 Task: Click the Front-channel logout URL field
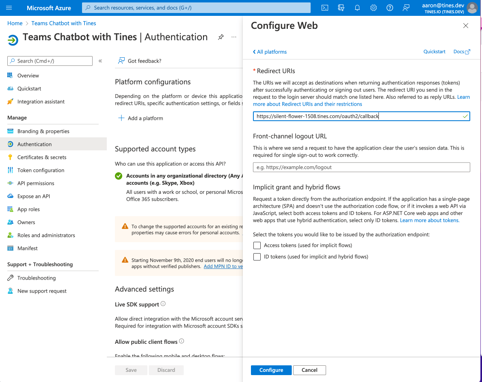pyautogui.click(x=361, y=167)
